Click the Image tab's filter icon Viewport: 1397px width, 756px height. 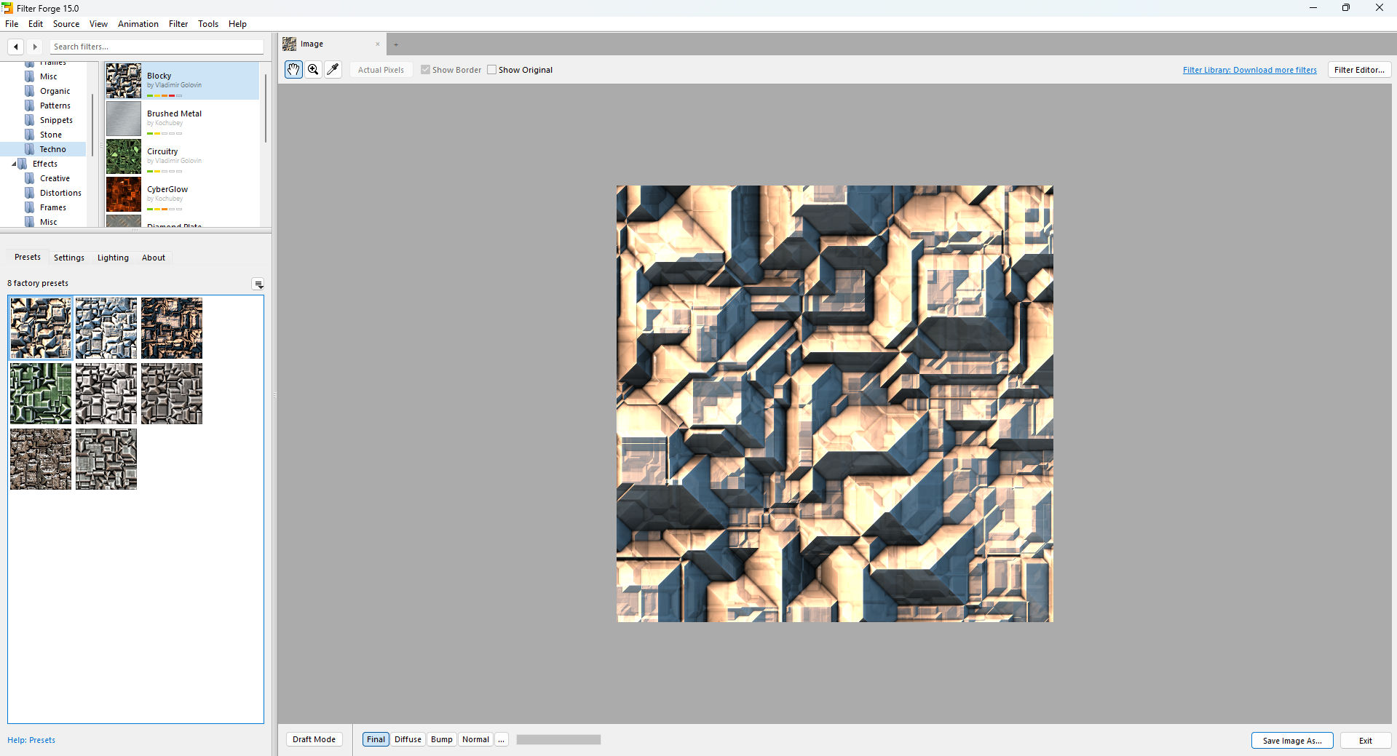click(290, 44)
